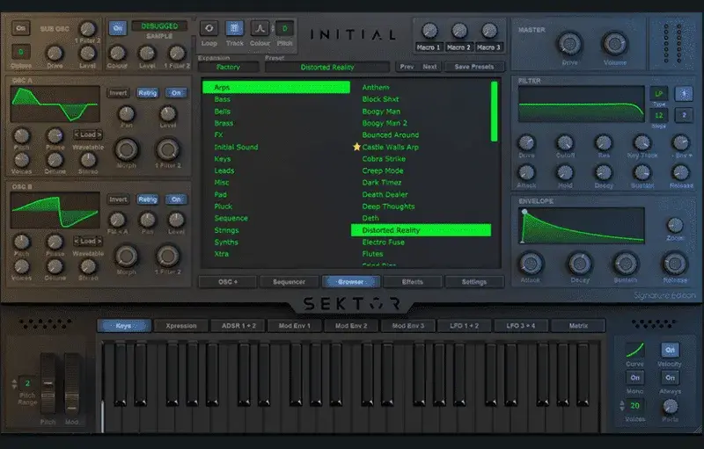This screenshot has width=704, height=449.
Task: Click the OSC B Morph knob
Action: 127,257
